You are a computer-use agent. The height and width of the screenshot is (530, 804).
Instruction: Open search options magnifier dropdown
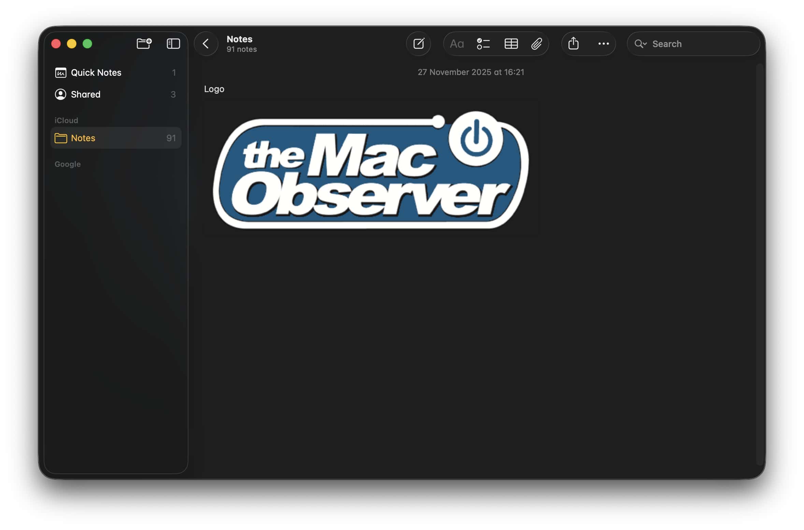pos(640,44)
